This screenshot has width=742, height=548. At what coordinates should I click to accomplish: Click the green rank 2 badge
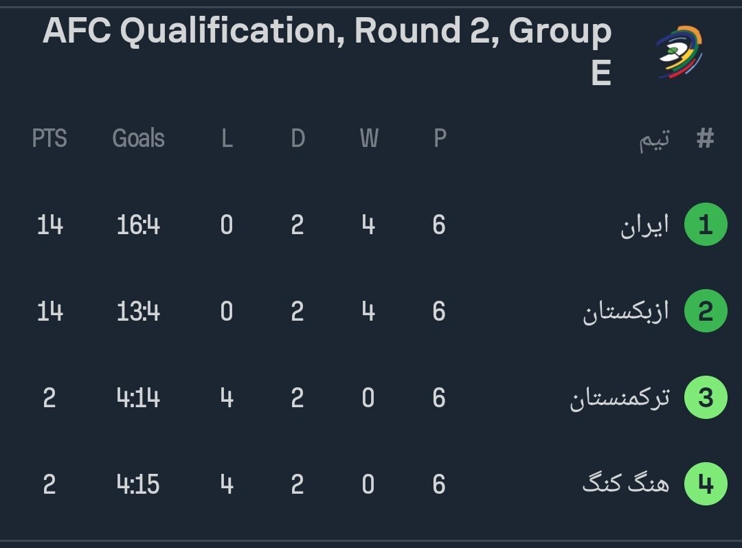pos(705,312)
